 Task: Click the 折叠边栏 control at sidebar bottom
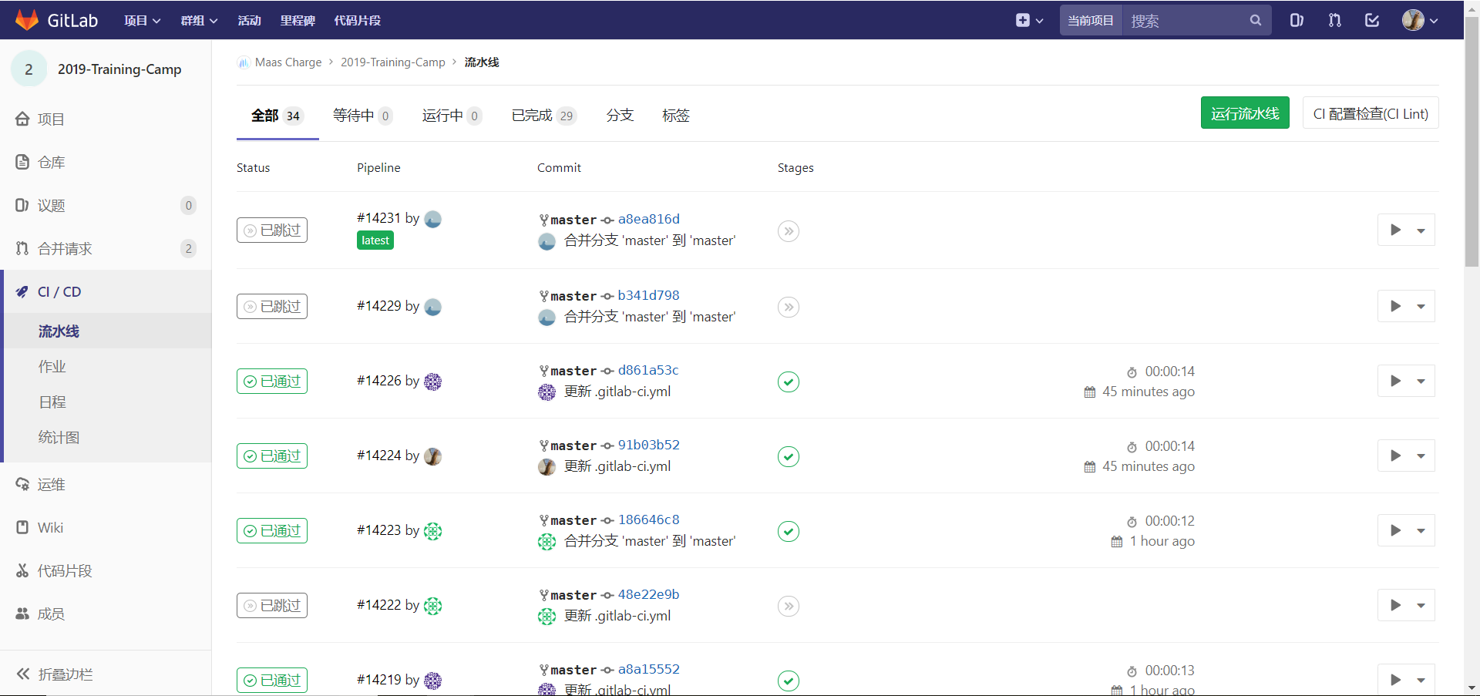tap(64, 674)
